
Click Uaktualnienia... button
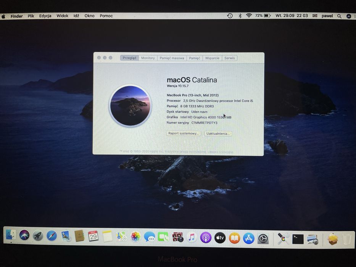pyautogui.click(x=218, y=133)
